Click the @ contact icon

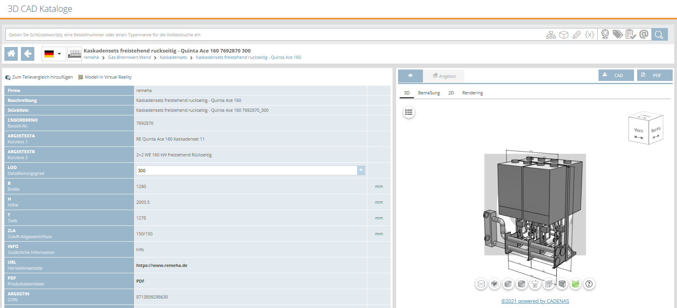(644, 34)
